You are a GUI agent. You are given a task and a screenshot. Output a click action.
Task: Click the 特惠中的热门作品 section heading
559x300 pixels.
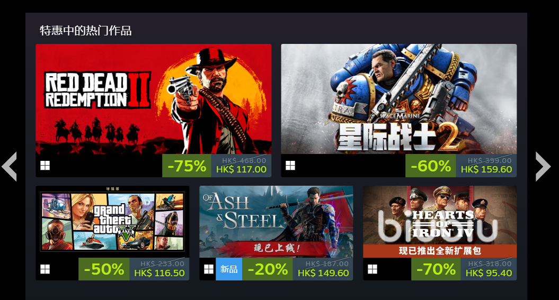[x=85, y=31]
